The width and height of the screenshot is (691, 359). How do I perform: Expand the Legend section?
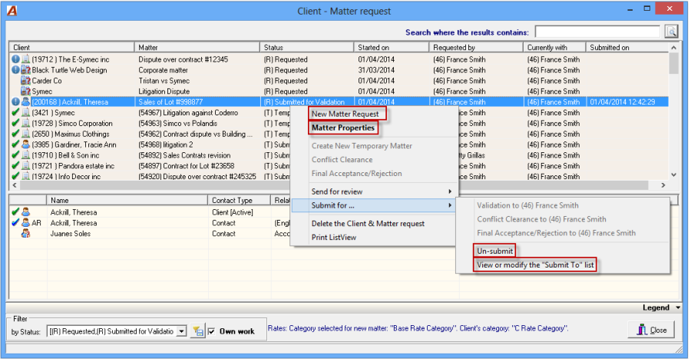tap(662, 307)
